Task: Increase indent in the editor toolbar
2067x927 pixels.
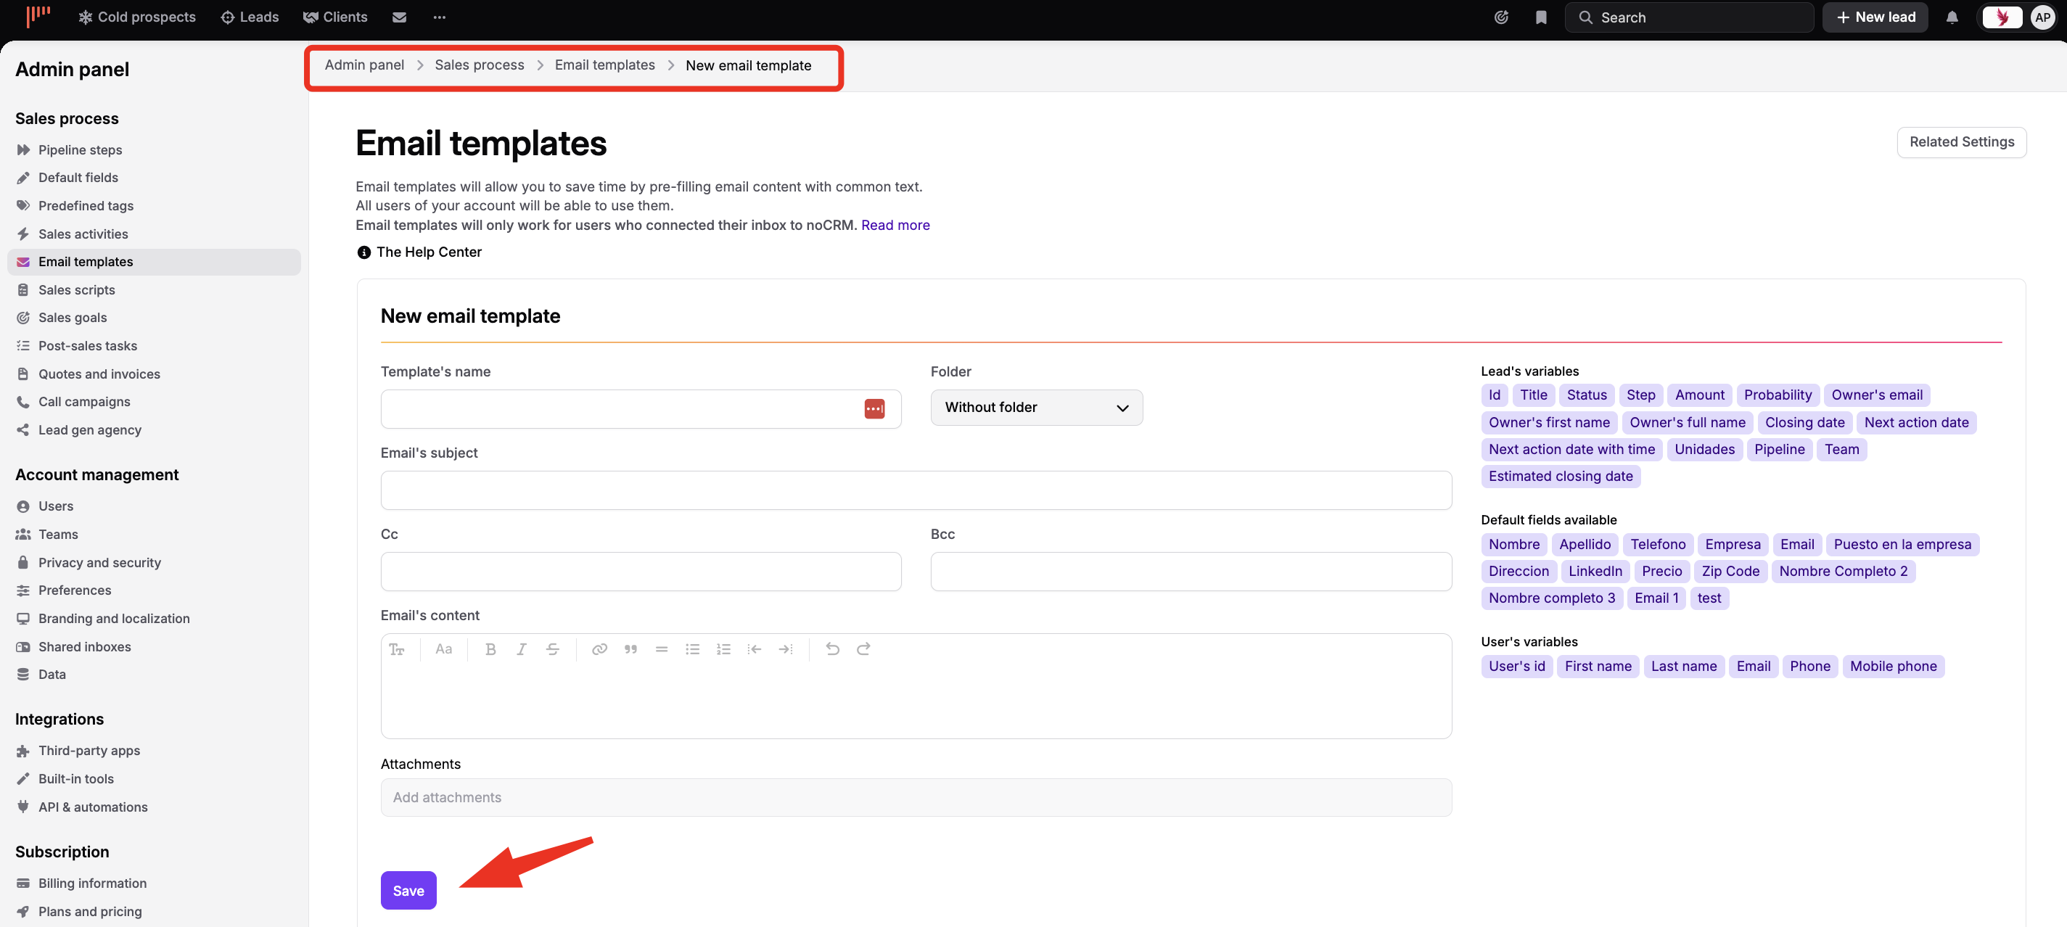Action: click(x=786, y=648)
